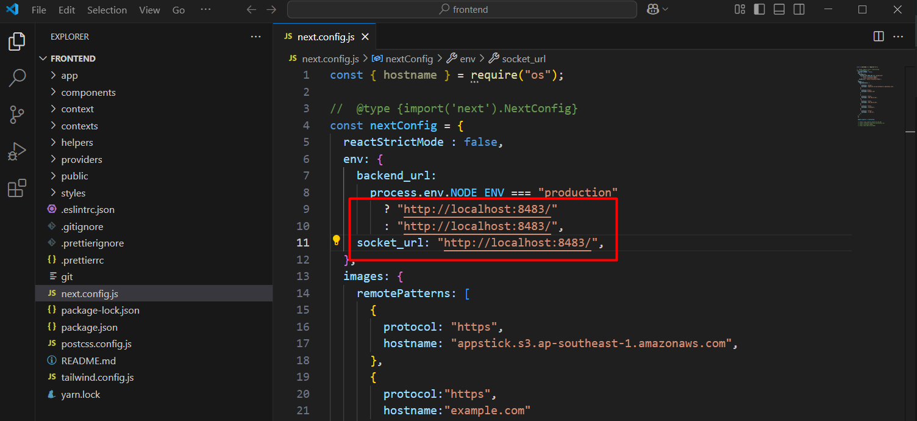
Task: Open the Edit menu
Action: [x=67, y=10]
